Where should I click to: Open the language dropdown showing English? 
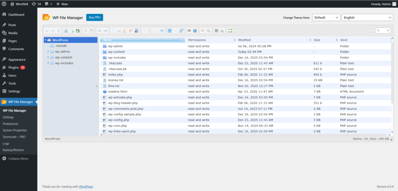coord(367,17)
